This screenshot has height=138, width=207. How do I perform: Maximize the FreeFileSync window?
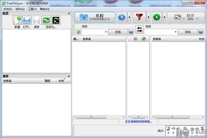point(191,3)
